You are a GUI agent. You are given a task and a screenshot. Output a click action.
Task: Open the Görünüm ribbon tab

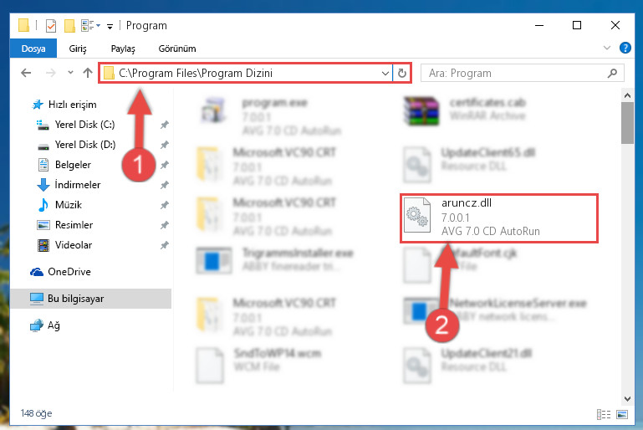click(x=177, y=49)
